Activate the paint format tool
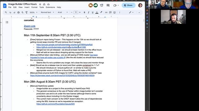Viewport: 199px width, 111px height. click(26, 12)
